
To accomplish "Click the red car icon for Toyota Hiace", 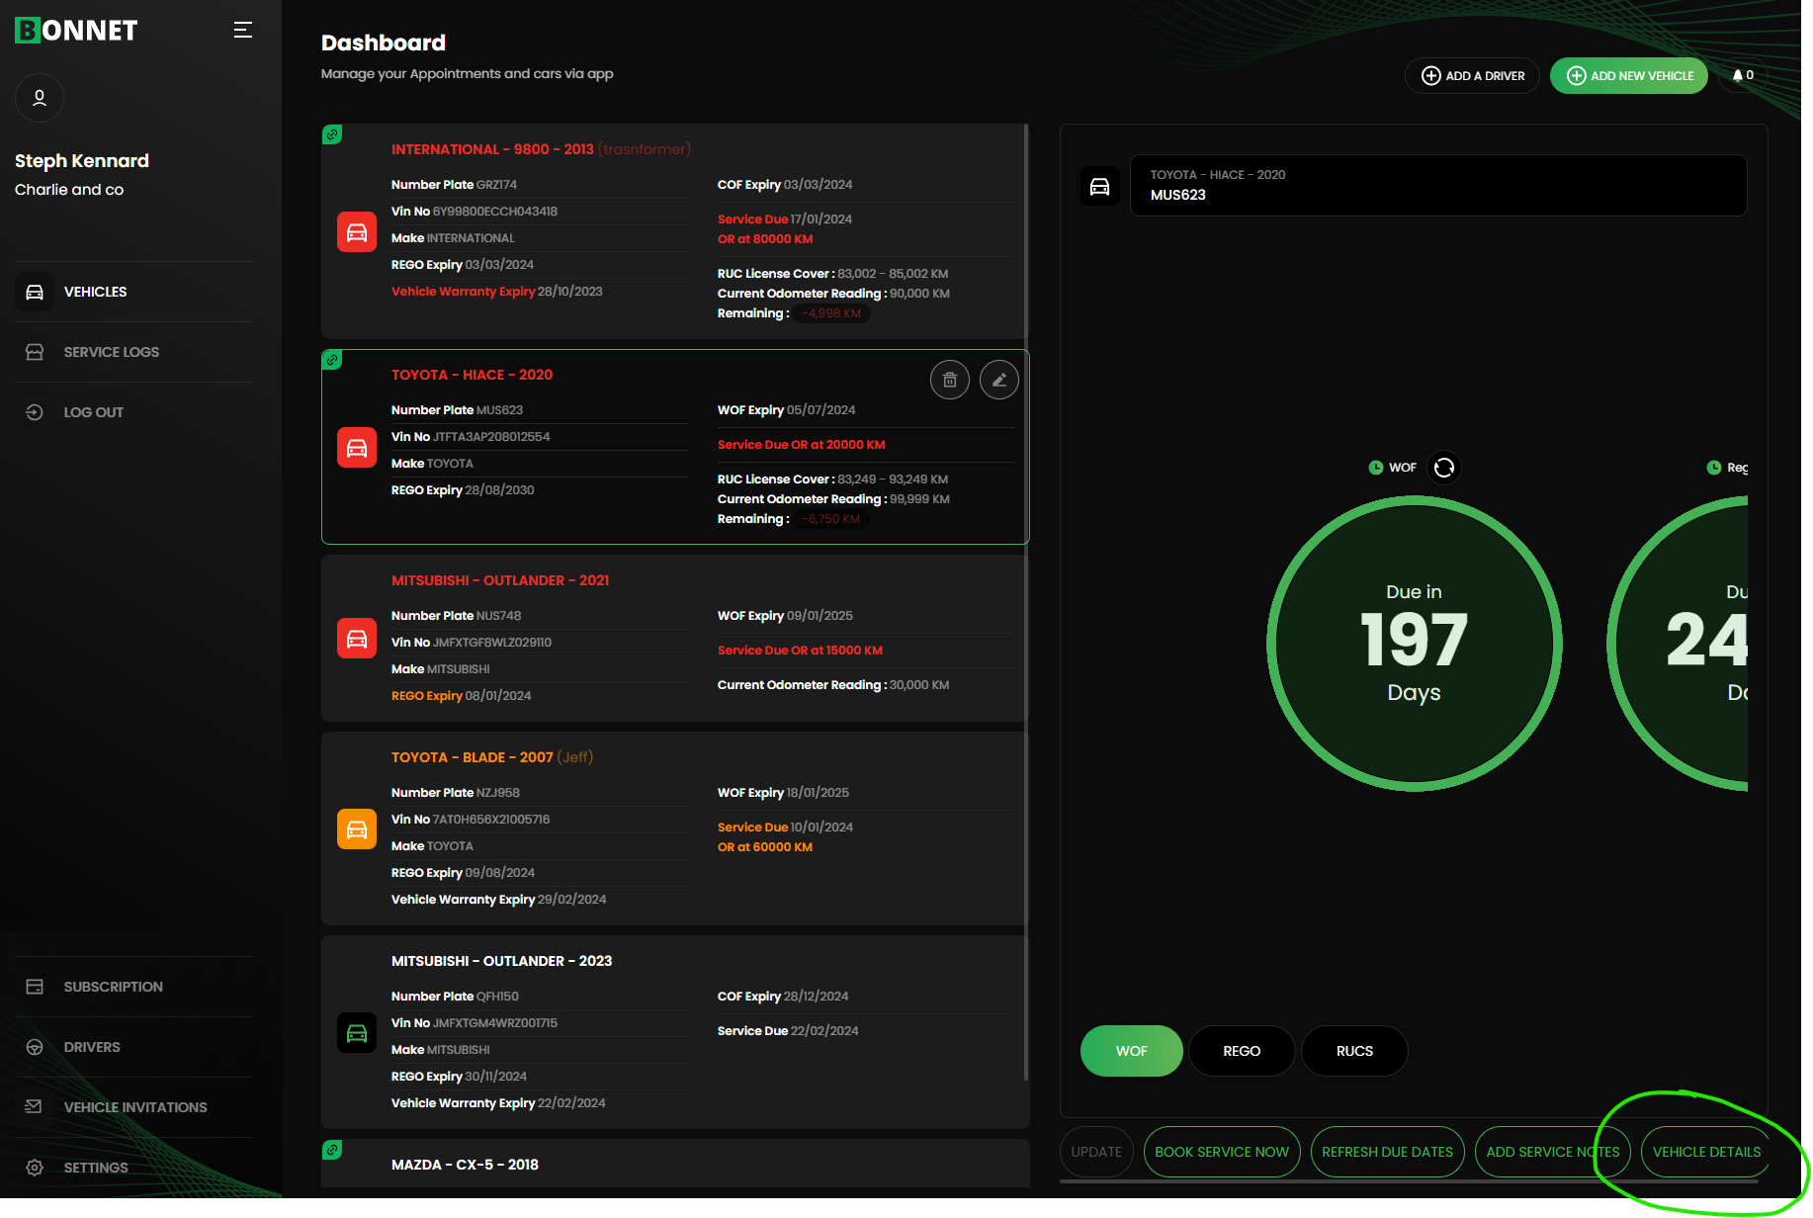I will (x=357, y=448).
